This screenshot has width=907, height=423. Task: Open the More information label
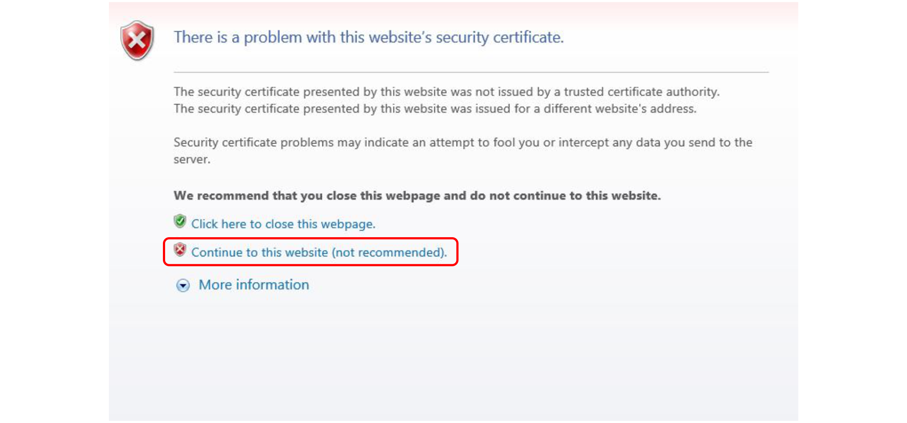(x=254, y=285)
